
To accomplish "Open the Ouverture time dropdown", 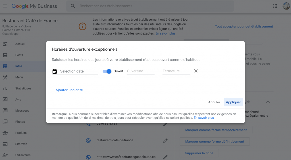I will (140, 71).
